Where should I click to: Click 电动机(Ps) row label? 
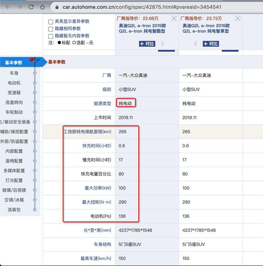point(101,216)
